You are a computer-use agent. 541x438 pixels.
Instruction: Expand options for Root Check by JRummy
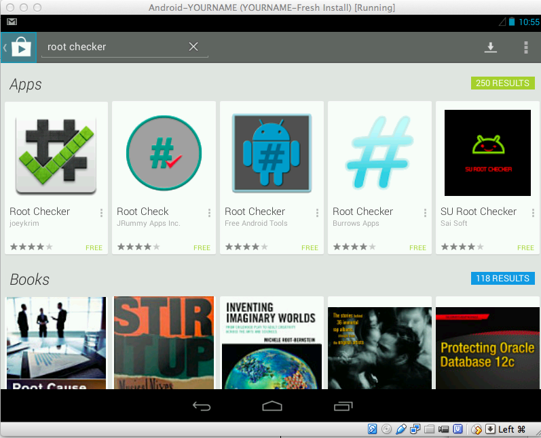[x=209, y=213]
